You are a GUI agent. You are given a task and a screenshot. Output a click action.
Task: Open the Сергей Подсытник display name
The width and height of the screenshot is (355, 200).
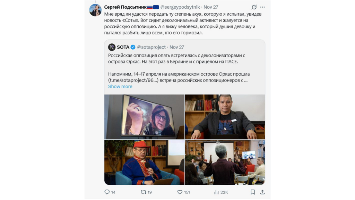pos(125,7)
